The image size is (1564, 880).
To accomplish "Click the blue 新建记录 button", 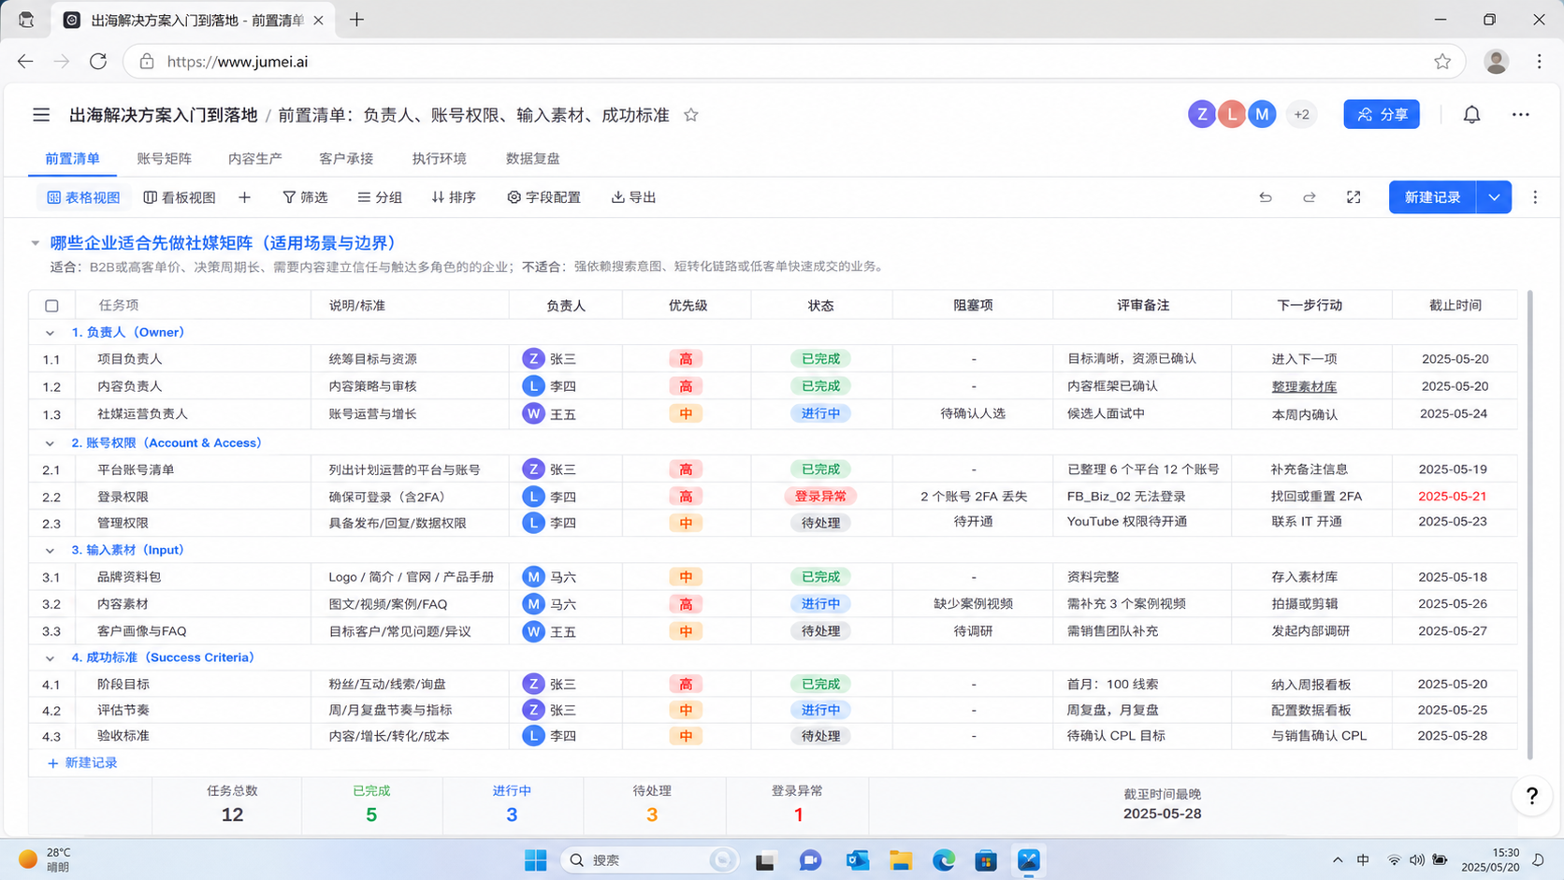I will (x=1432, y=197).
